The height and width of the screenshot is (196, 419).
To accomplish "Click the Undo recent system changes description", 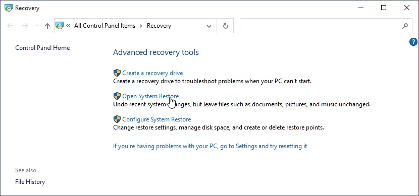I will [x=242, y=104].
